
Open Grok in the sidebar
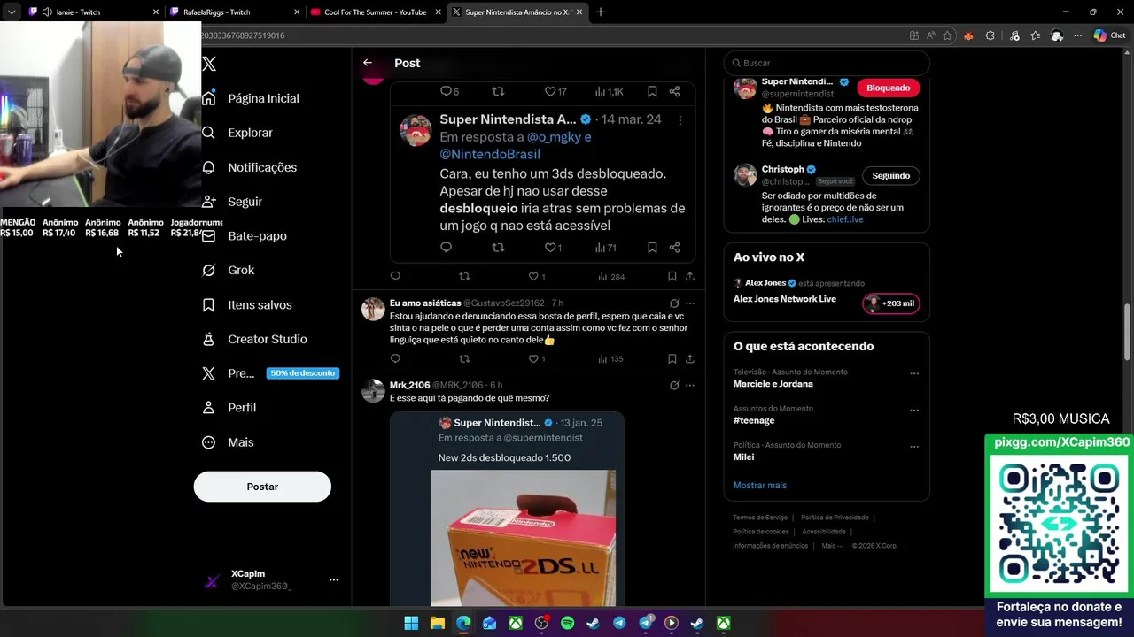228,271
